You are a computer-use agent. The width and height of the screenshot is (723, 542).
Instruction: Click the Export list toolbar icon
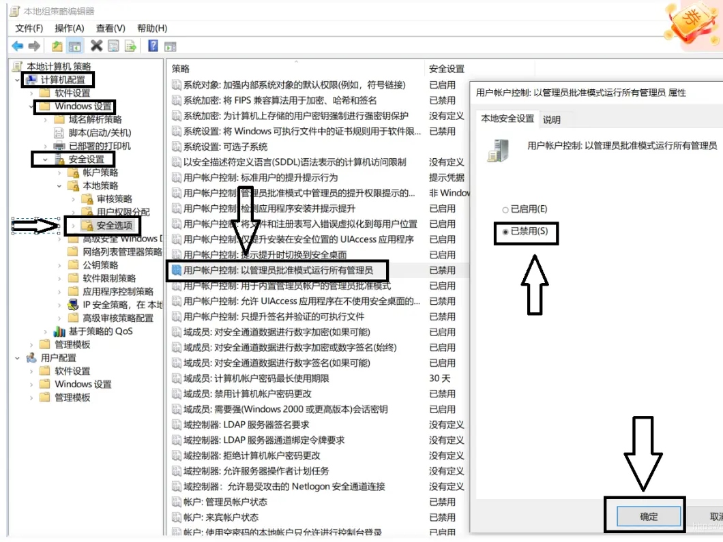(x=130, y=46)
